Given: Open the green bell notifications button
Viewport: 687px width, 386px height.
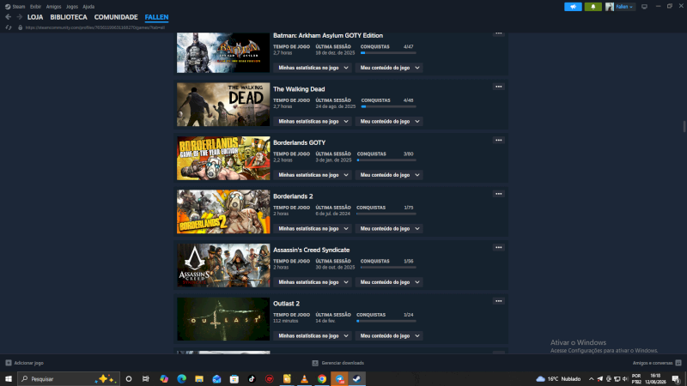Looking at the screenshot, I should 593,7.
